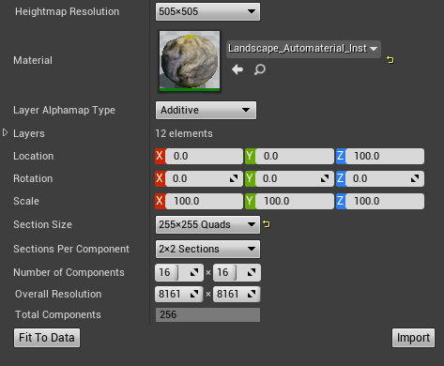The height and width of the screenshot is (366, 444).
Task: Click the Fit To Data button
Action: coord(47,338)
